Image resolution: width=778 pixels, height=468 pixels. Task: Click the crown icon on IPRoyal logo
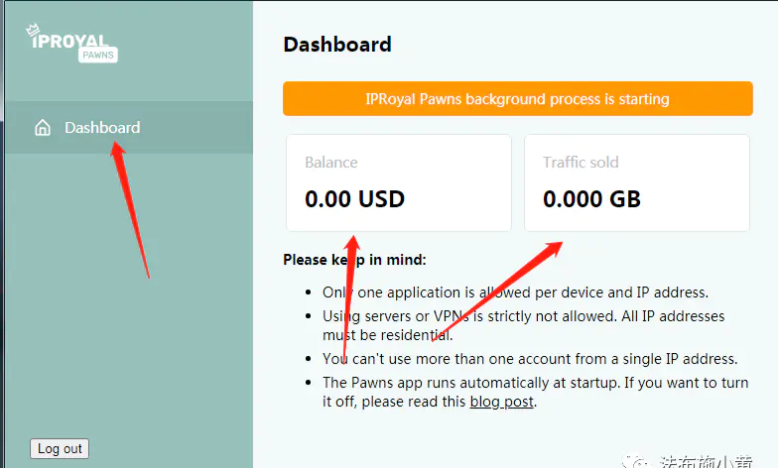click(33, 30)
